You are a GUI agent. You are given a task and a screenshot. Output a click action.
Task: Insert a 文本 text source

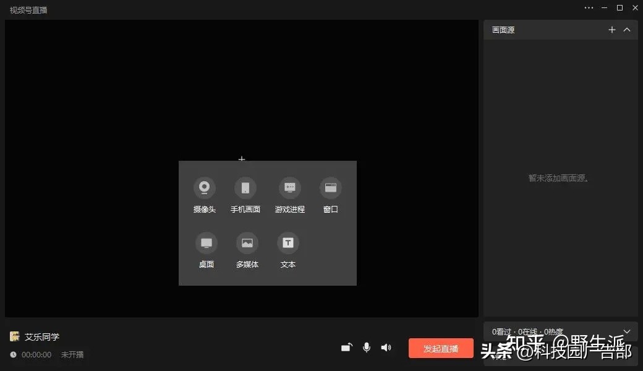[287, 243]
